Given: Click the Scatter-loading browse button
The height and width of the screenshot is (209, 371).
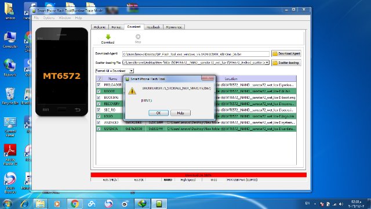Looking at the screenshot, I should [x=286, y=63].
